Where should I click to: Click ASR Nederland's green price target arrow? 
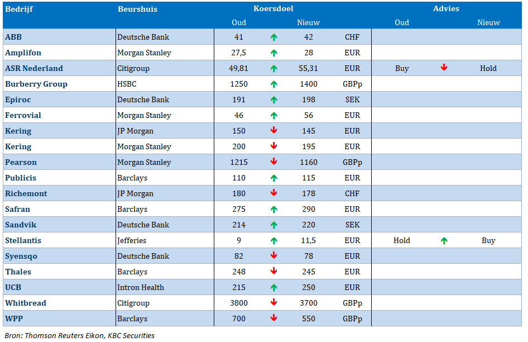click(x=273, y=69)
